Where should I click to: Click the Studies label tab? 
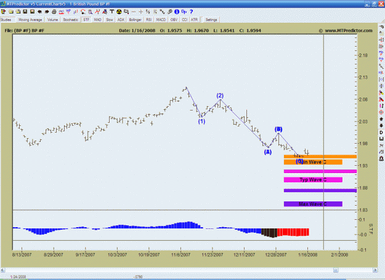click(x=6, y=20)
